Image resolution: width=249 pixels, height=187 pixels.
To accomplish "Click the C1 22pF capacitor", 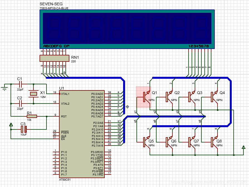I will pyautogui.click(x=20, y=83).
